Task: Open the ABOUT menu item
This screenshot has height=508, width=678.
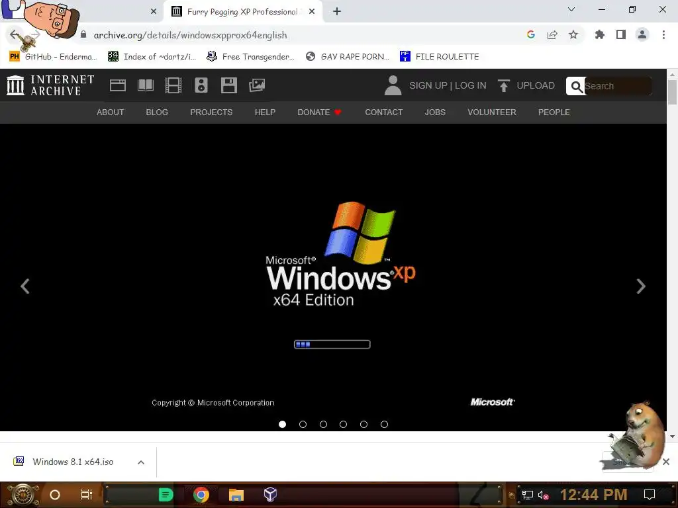Action: coord(111,112)
